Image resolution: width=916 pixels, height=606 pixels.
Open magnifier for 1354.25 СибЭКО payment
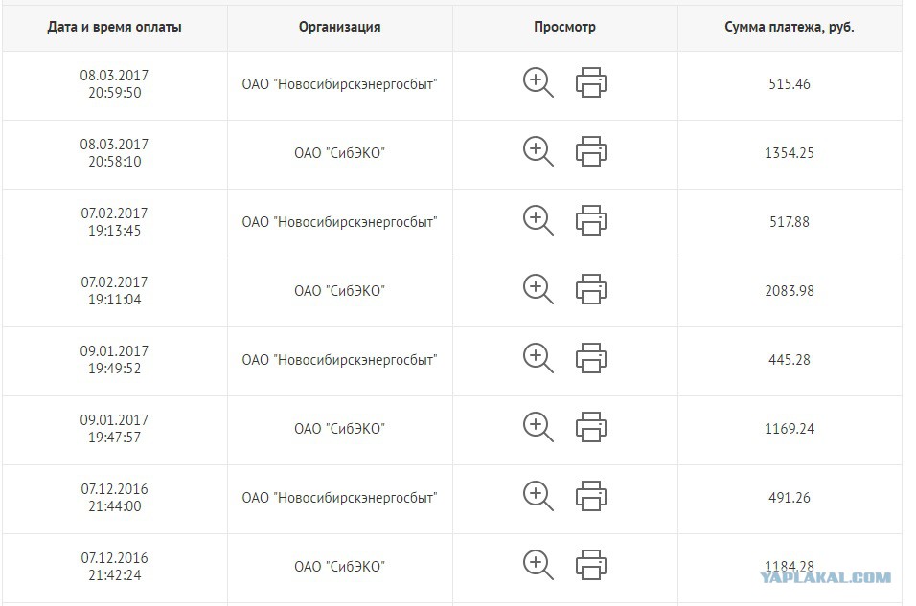tap(538, 151)
